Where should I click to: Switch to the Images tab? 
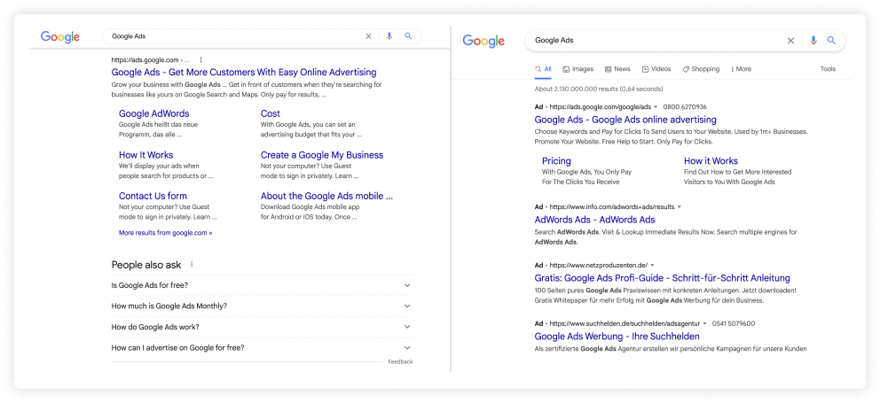point(578,69)
